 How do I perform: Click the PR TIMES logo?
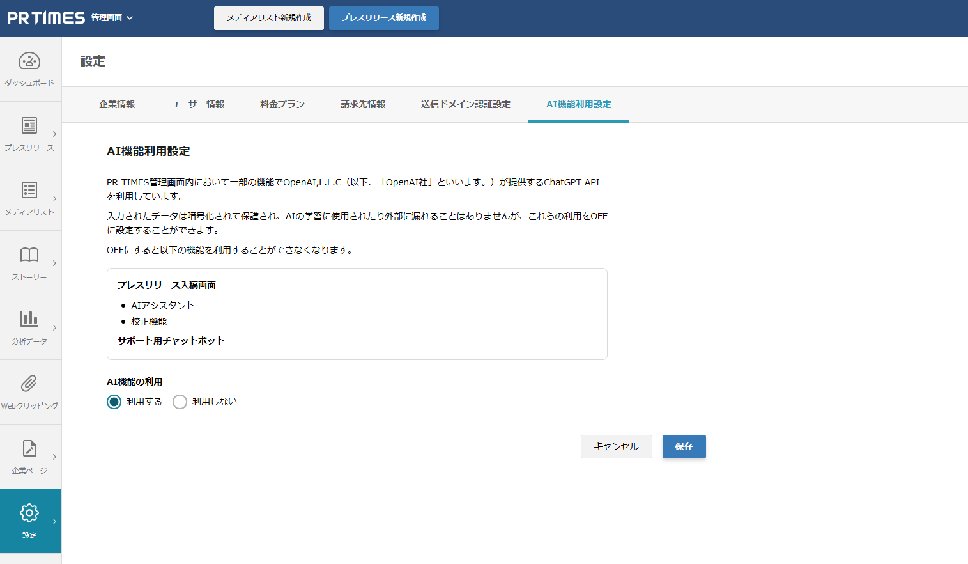46,18
